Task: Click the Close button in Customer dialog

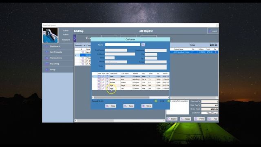Action: click(x=147, y=106)
